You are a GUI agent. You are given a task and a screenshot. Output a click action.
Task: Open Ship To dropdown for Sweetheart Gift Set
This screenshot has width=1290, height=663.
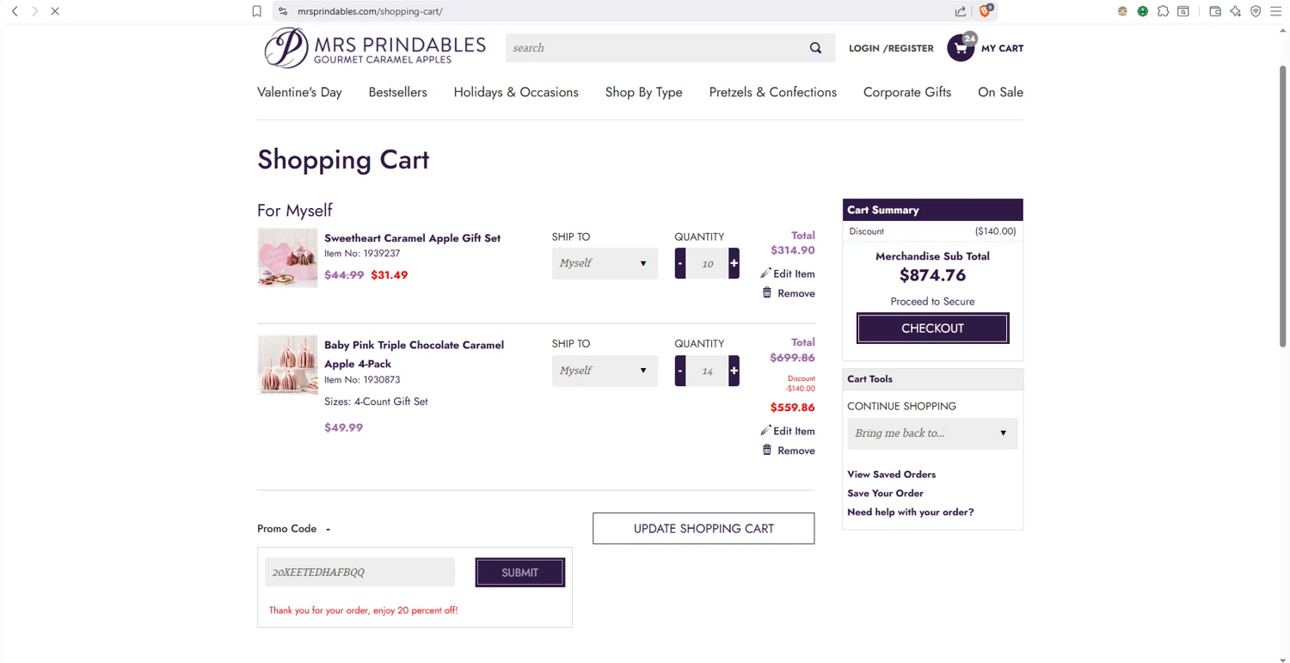[x=605, y=263]
